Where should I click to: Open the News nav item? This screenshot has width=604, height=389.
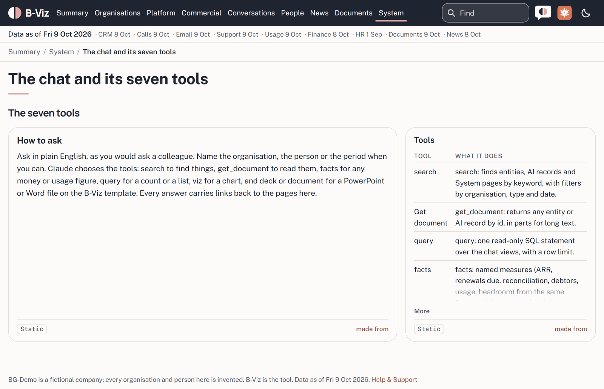click(x=319, y=13)
